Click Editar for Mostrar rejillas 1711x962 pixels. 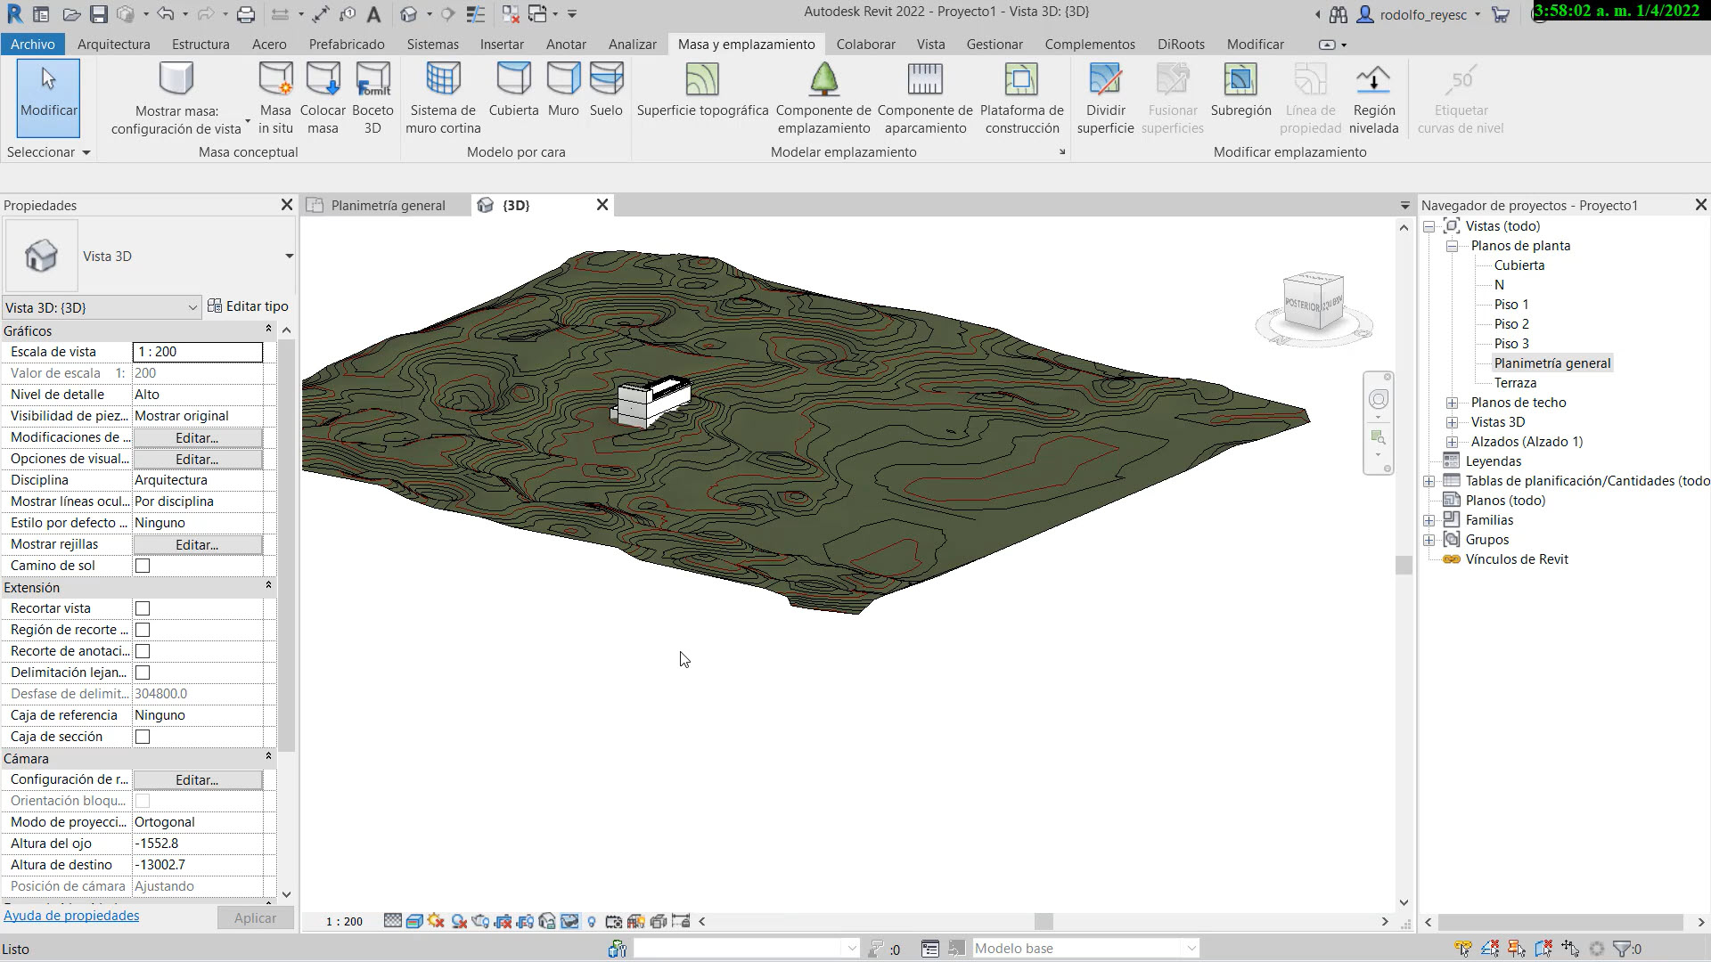(x=197, y=544)
